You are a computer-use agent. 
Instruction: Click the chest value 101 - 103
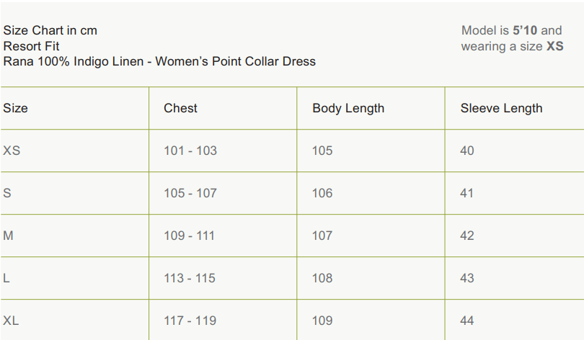(x=190, y=151)
